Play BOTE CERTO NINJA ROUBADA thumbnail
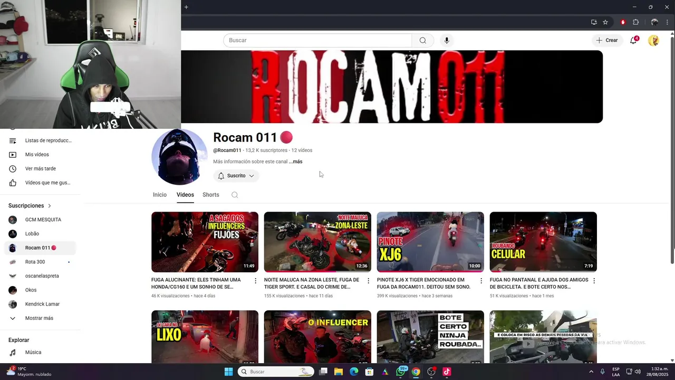675x380 pixels. pyautogui.click(x=430, y=337)
